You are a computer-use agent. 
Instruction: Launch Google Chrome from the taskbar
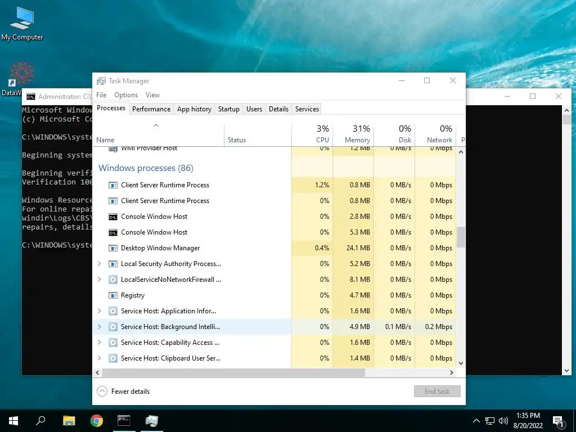(x=97, y=421)
